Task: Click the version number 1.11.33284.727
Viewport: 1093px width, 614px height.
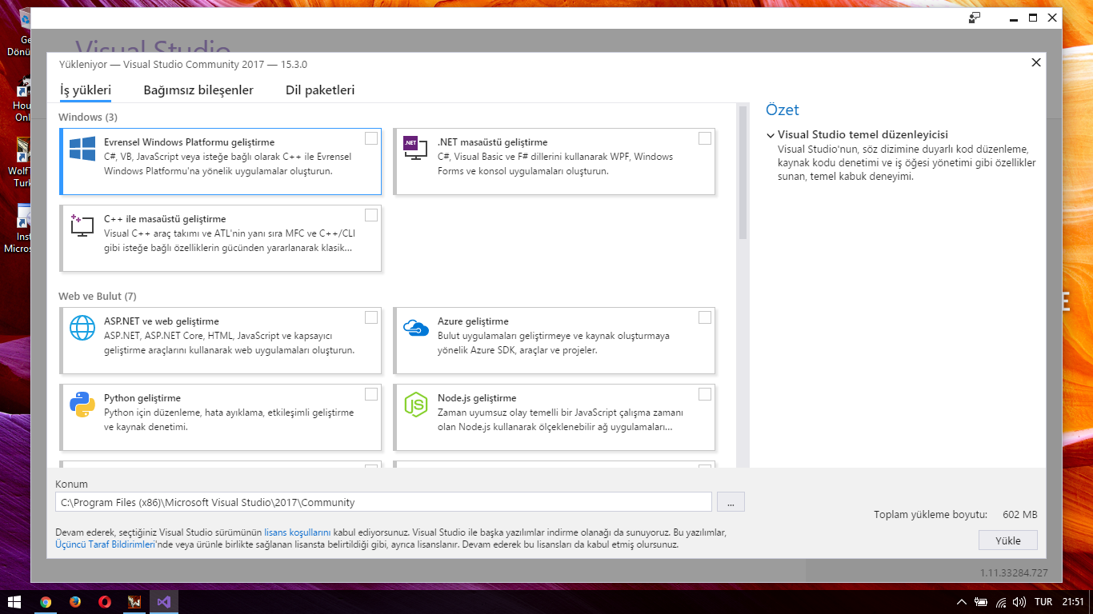Action: [1014, 573]
